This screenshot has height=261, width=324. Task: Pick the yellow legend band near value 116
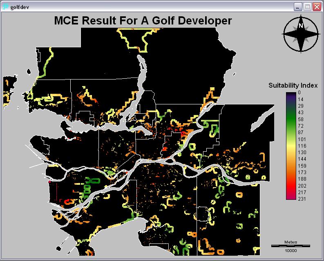pos(291,146)
